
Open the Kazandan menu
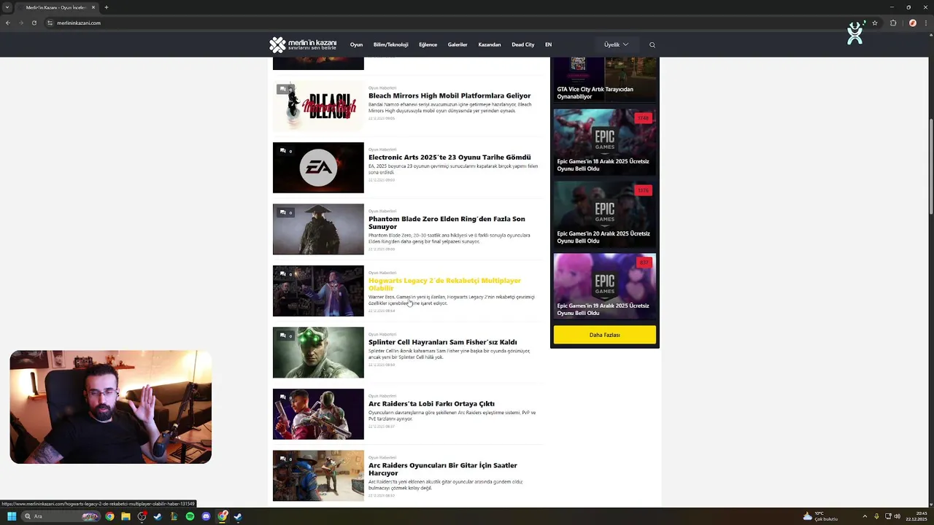[x=490, y=44]
